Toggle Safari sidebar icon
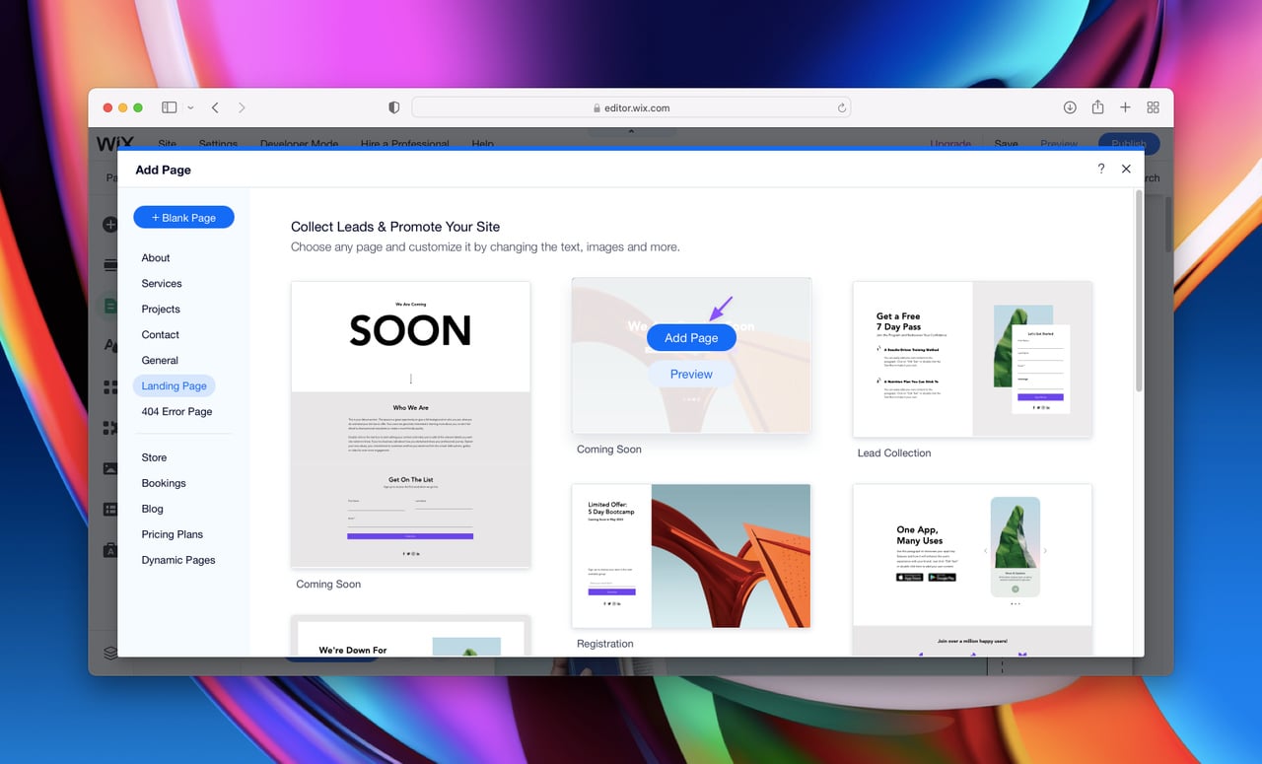Image resolution: width=1262 pixels, height=764 pixels. pos(170,107)
